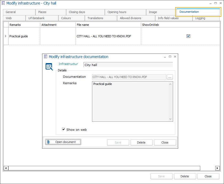Open the file browse button next to Documentation
The width and height of the screenshot is (224, 184).
(x=170, y=77)
